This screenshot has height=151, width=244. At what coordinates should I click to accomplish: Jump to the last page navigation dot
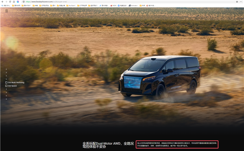[6, 99]
